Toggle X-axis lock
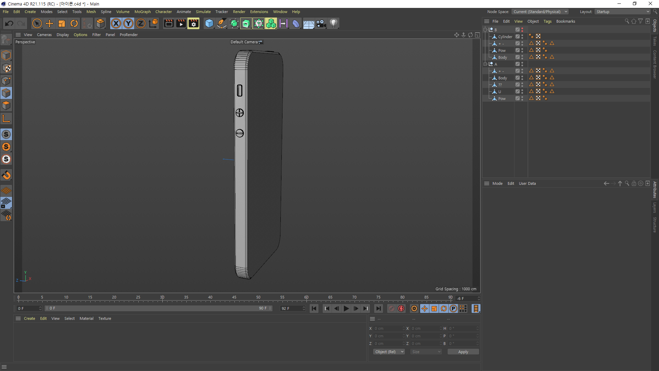The width and height of the screenshot is (659, 371). point(116,23)
